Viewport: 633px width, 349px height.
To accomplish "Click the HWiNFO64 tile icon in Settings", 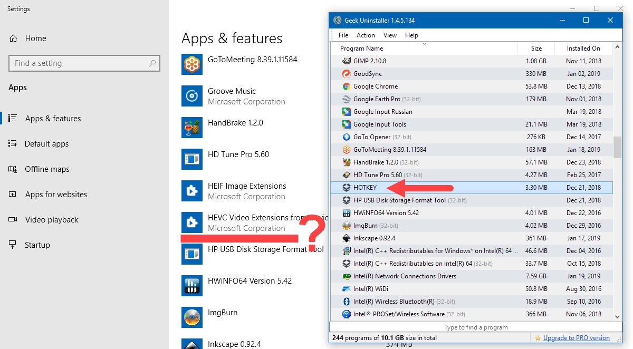I will point(192,286).
